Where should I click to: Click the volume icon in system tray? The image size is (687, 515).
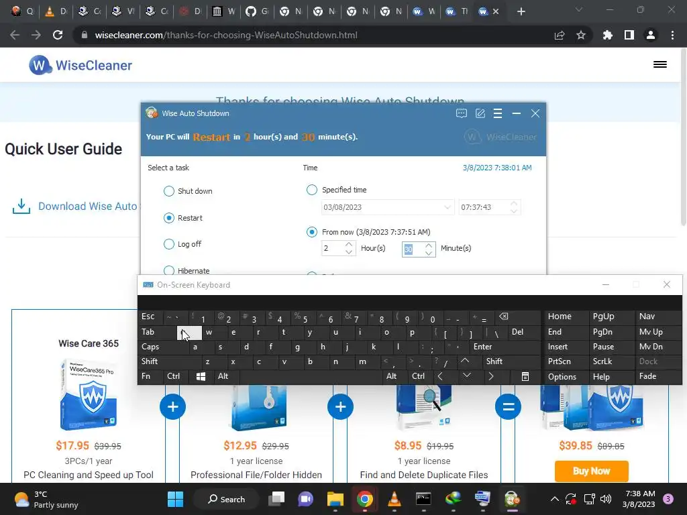606,499
